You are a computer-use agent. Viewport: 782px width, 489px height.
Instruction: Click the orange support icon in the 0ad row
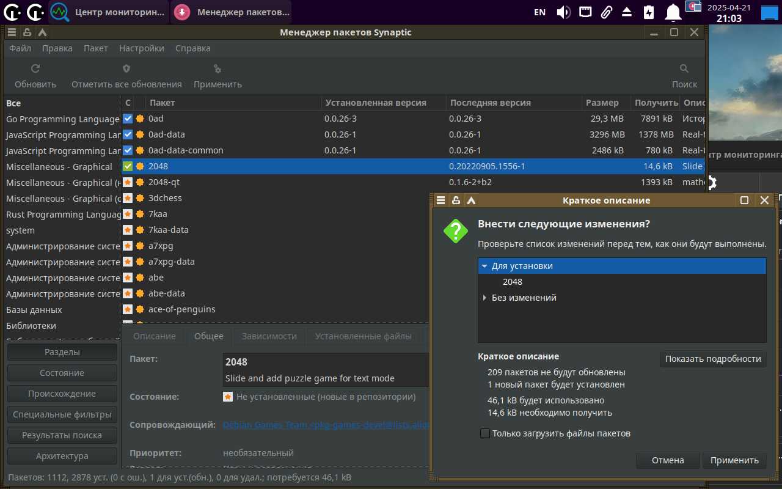pyautogui.click(x=140, y=119)
